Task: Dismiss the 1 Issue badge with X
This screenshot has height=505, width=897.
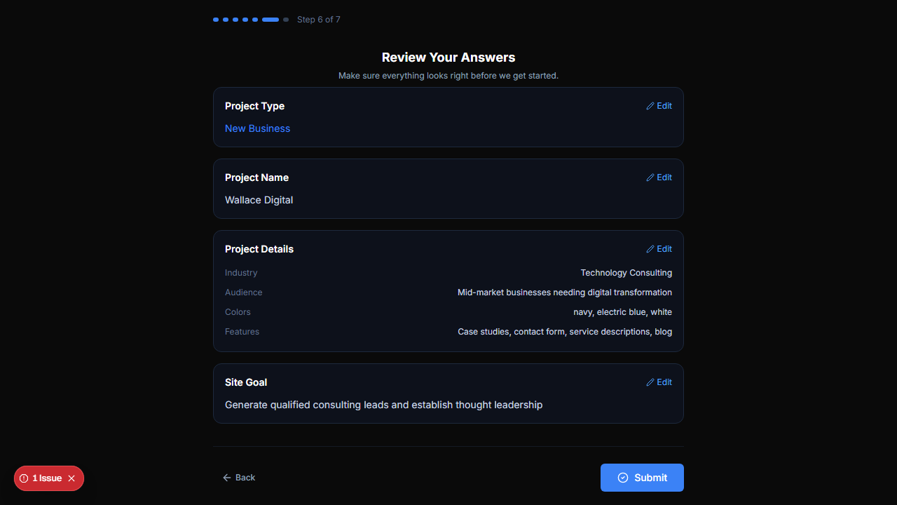Action: pos(71,478)
